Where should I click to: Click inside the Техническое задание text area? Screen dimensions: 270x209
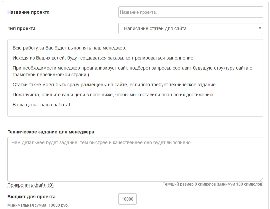[135, 159]
